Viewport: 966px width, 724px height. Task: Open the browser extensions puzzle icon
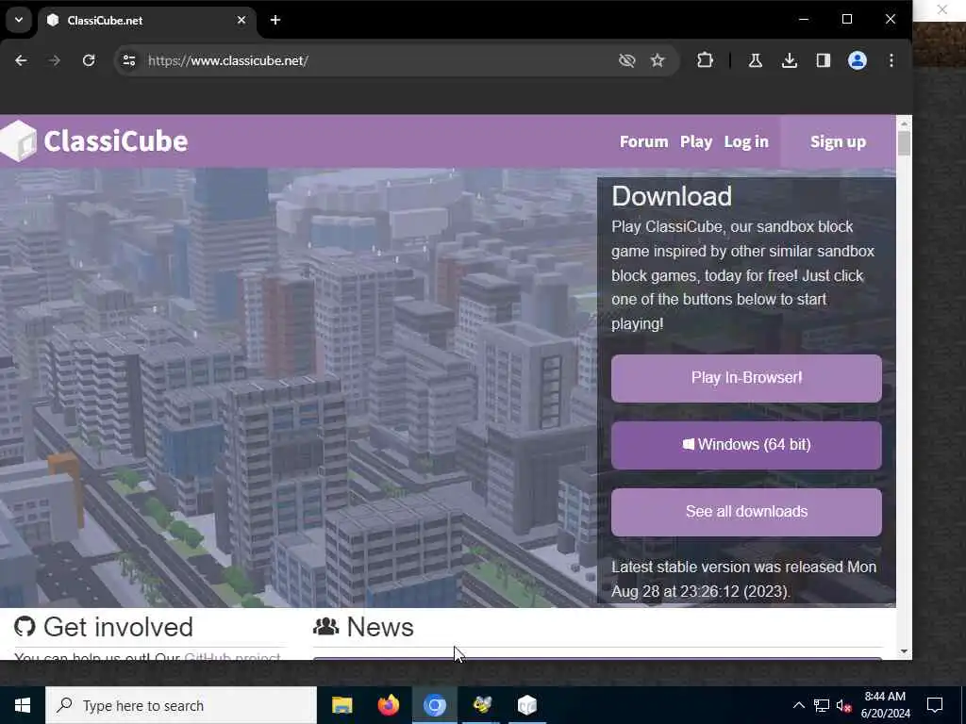705,60
